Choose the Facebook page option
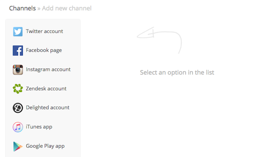 [44, 50]
